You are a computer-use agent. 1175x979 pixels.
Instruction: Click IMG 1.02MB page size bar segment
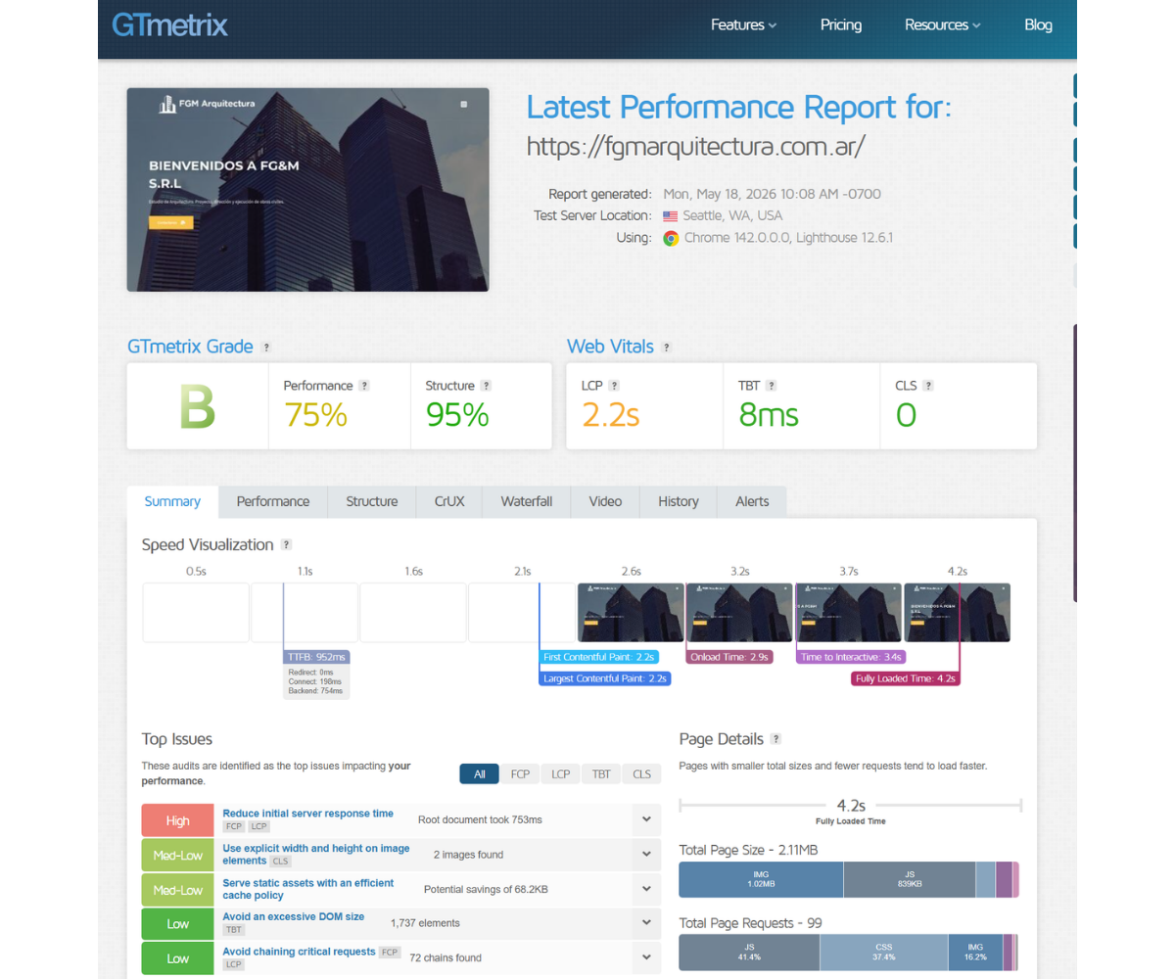pos(761,880)
